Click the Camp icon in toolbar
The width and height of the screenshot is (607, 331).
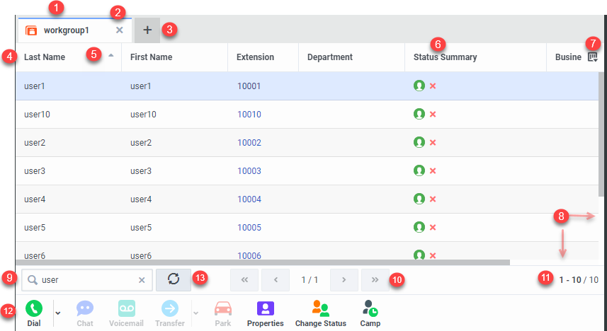pyautogui.click(x=369, y=309)
